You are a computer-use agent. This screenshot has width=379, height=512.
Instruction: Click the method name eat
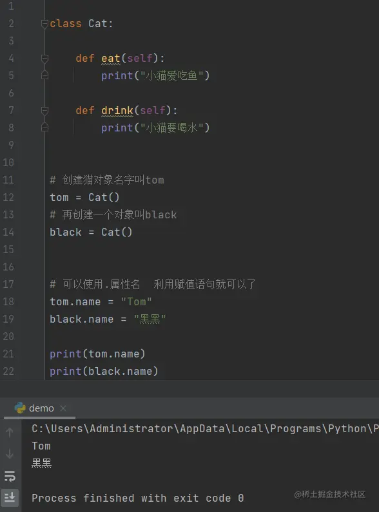(x=110, y=58)
